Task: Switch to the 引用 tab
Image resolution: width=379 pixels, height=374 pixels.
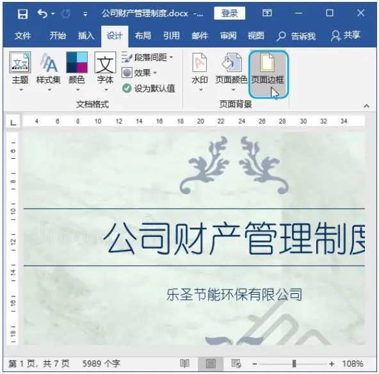Action: click(x=172, y=36)
